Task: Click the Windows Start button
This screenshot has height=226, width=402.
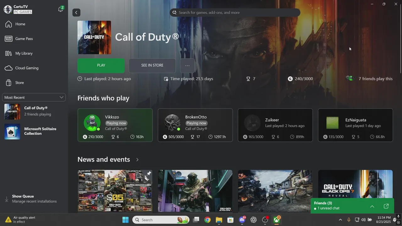Action: (125, 220)
